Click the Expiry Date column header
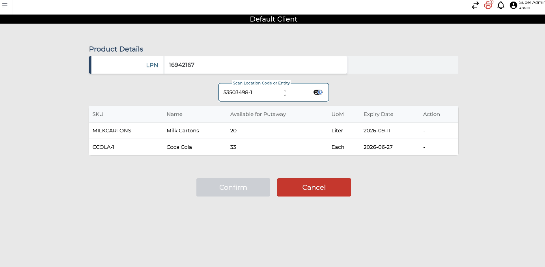The height and width of the screenshot is (267, 545). coord(379,114)
